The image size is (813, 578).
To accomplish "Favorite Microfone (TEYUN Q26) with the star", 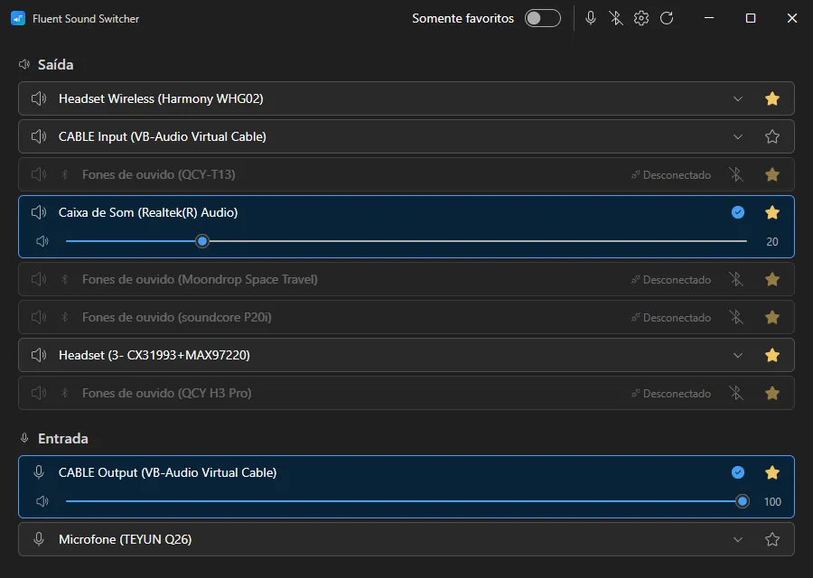I will tap(772, 539).
